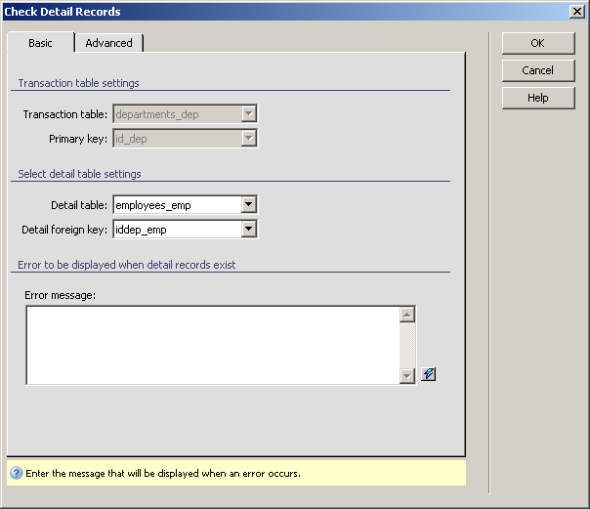This screenshot has width=590, height=509.
Task: Click the blue question mark hint icon
Action: 16,473
